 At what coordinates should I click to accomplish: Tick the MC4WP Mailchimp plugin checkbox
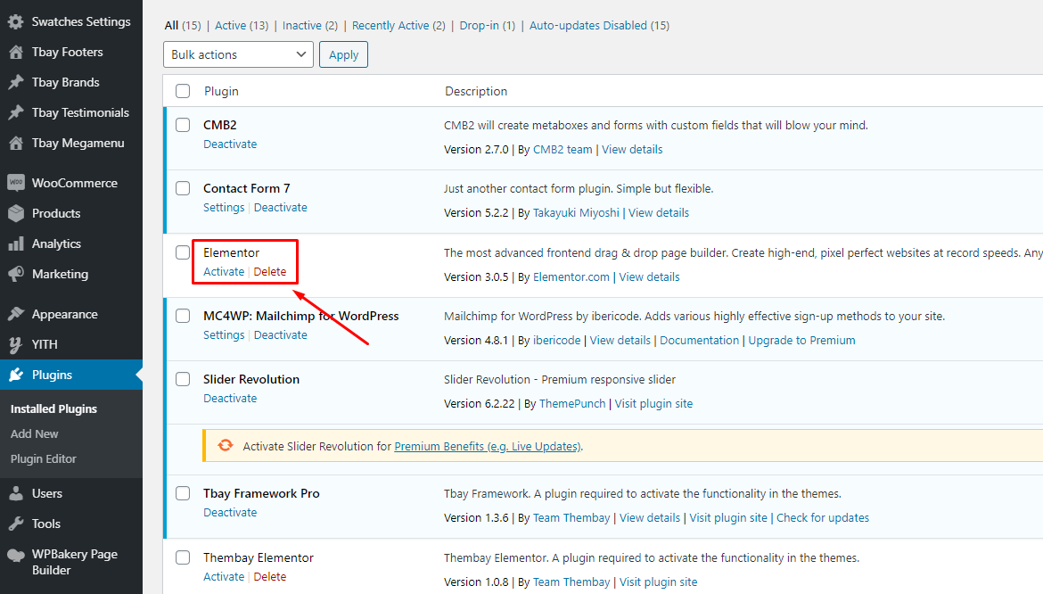pos(183,316)
